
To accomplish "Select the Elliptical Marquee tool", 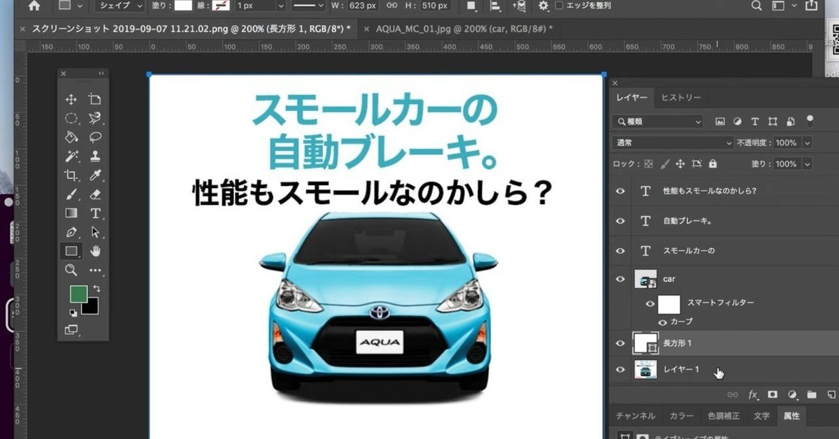I will [x=71, y=118].
